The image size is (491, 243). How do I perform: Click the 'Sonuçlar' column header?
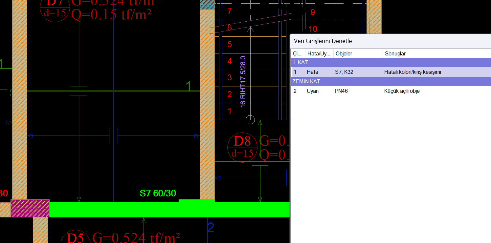point(437,53)
